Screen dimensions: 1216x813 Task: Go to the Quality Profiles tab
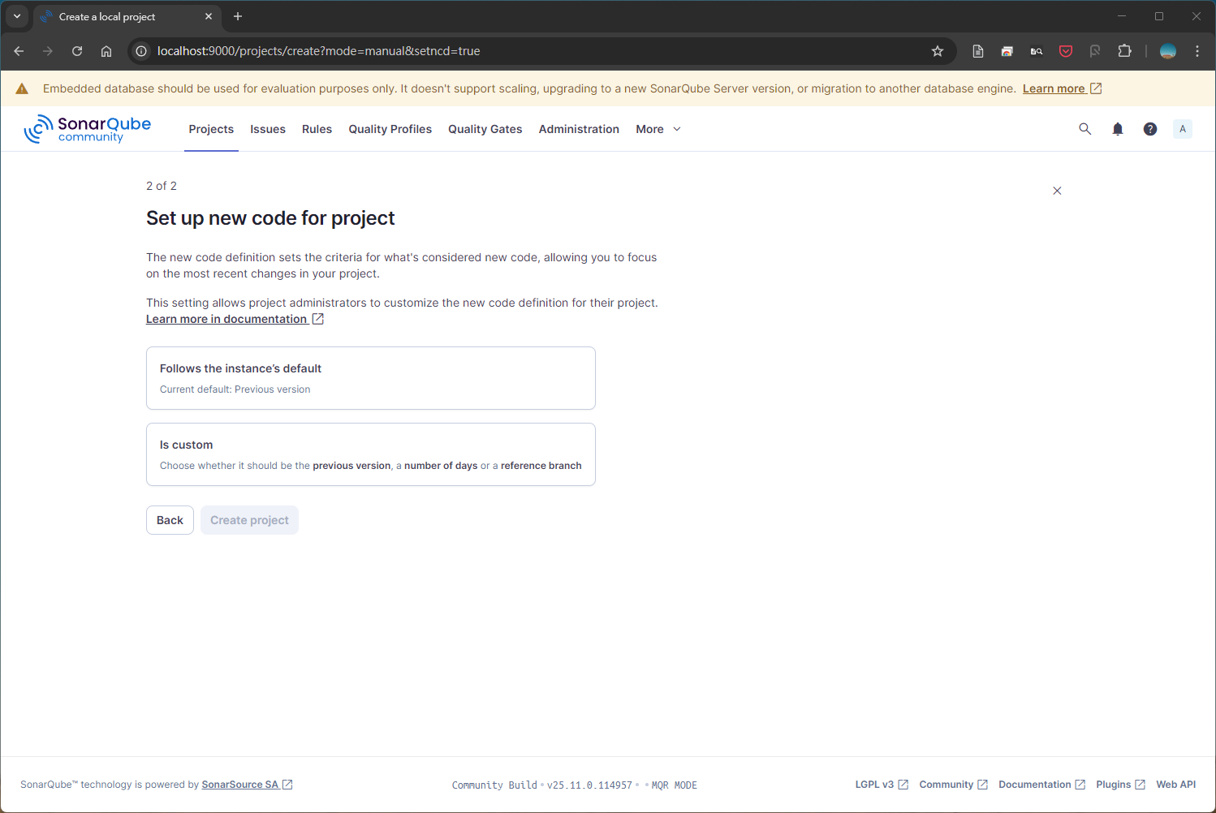[390, 129]
